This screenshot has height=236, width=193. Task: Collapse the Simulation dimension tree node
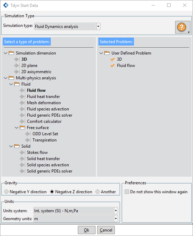(6, 53)
